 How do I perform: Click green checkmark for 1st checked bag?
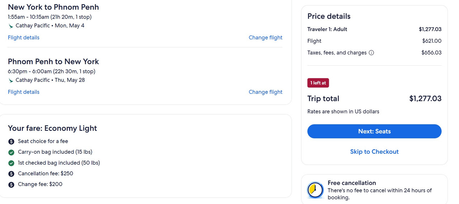click(11, 163)
